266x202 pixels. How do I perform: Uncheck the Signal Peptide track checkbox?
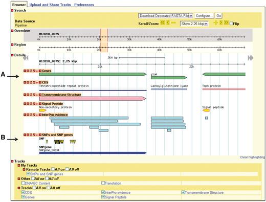click(103, 197)
